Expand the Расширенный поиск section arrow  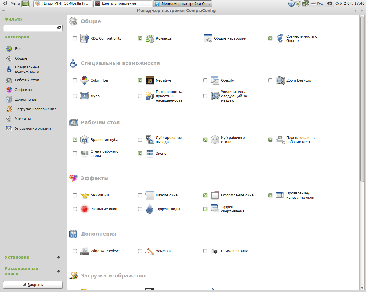[x=59, y=271]
